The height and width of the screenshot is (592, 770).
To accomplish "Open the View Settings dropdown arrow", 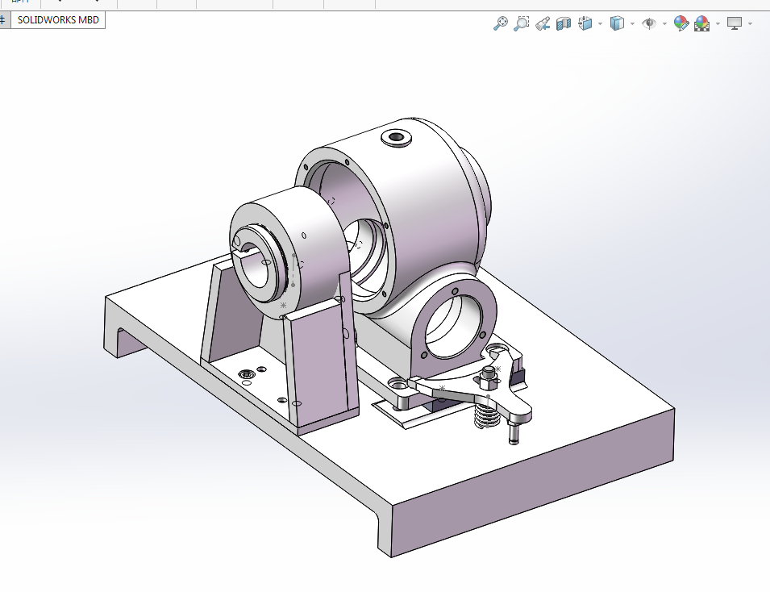I will (x=750, y=23).
